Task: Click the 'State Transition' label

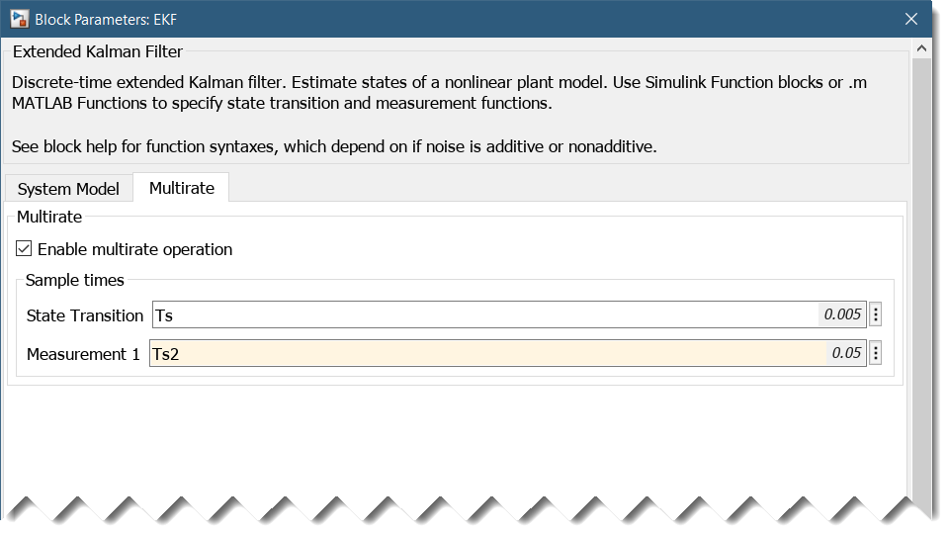Action: (85, 315)
